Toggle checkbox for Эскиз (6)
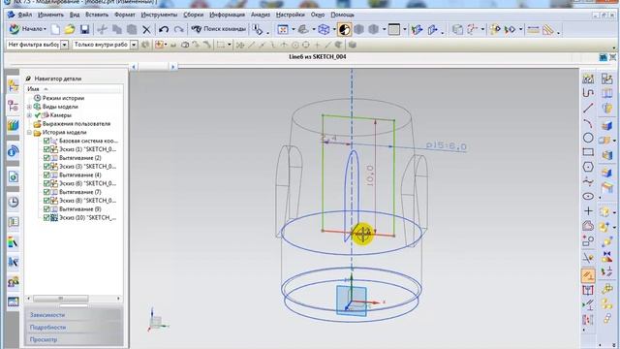This screenshot has width=620, height=349. [x=46, y=183]
